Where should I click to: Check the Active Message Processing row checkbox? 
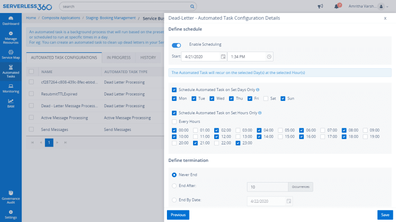click(x=31, y=118)
